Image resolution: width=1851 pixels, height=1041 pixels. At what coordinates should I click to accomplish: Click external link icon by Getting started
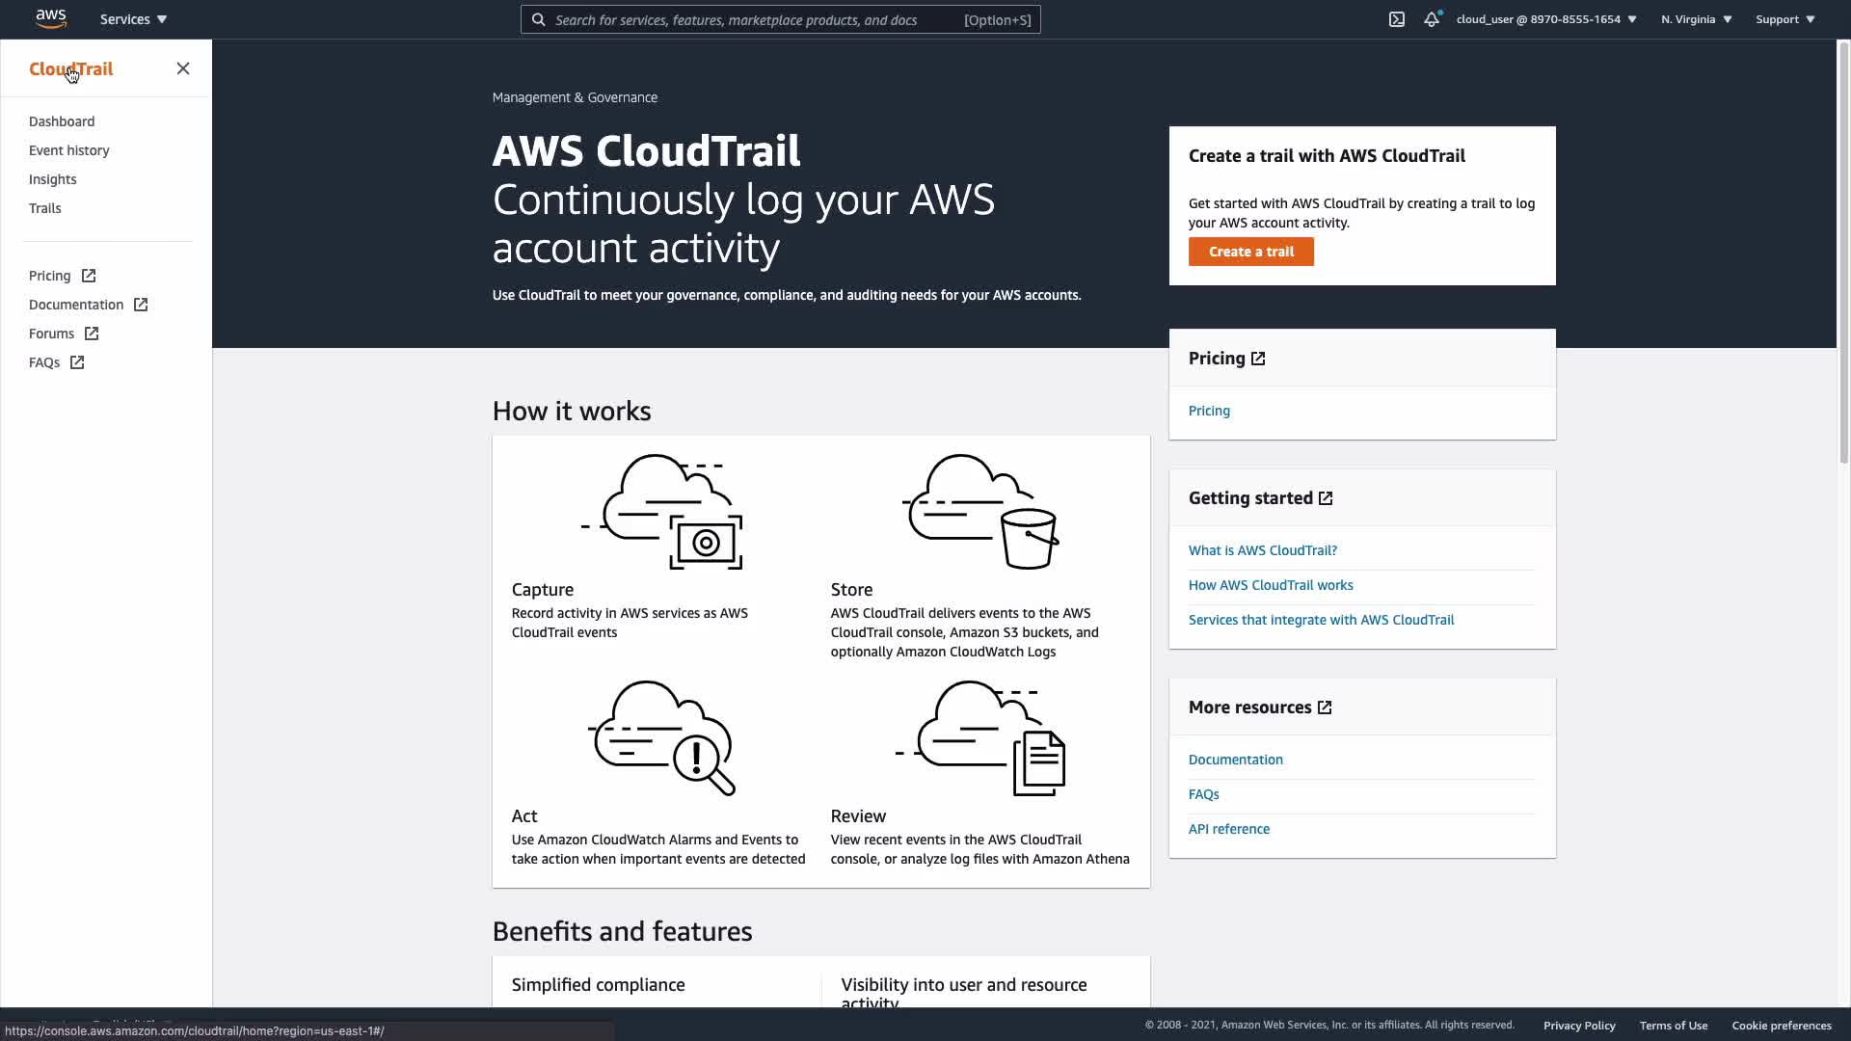1326,498
